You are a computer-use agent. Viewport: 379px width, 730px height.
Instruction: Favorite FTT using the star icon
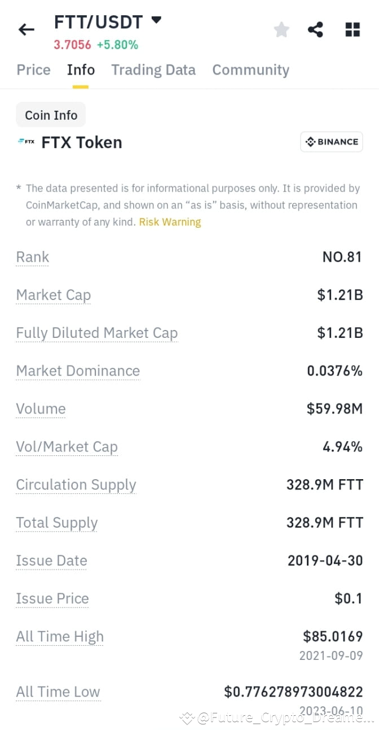(x=281, y=29)
